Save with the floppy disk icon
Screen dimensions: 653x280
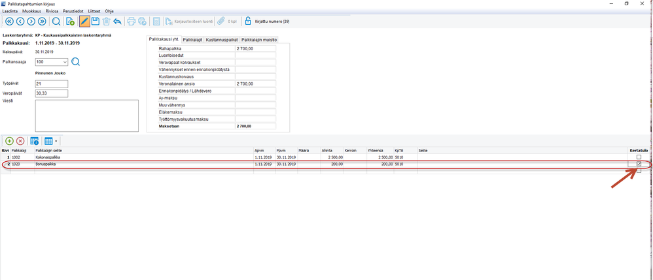(x=95, y=21)
